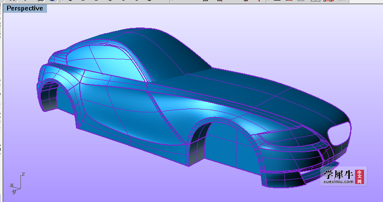Click the Perspective viewport title label
This screenshot has width=383, height=202.
25,8
